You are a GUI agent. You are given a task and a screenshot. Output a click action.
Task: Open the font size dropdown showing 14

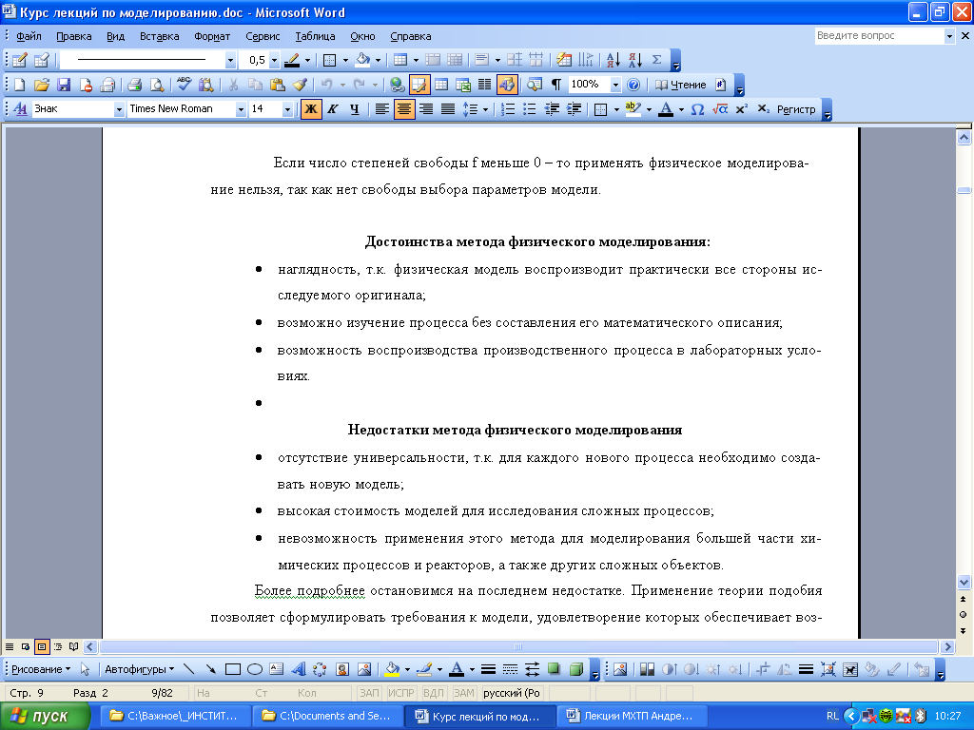[287, 109]
